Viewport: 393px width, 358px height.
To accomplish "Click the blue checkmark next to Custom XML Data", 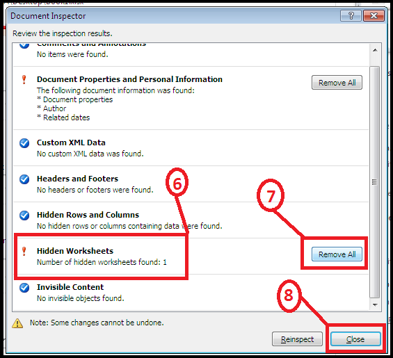I will [24, 143].
